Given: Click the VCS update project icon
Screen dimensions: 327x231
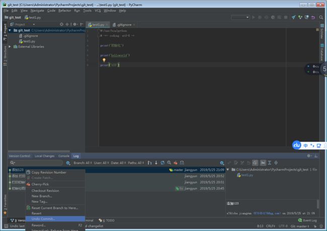Looking at the screenshot, I should coord(294,17).
